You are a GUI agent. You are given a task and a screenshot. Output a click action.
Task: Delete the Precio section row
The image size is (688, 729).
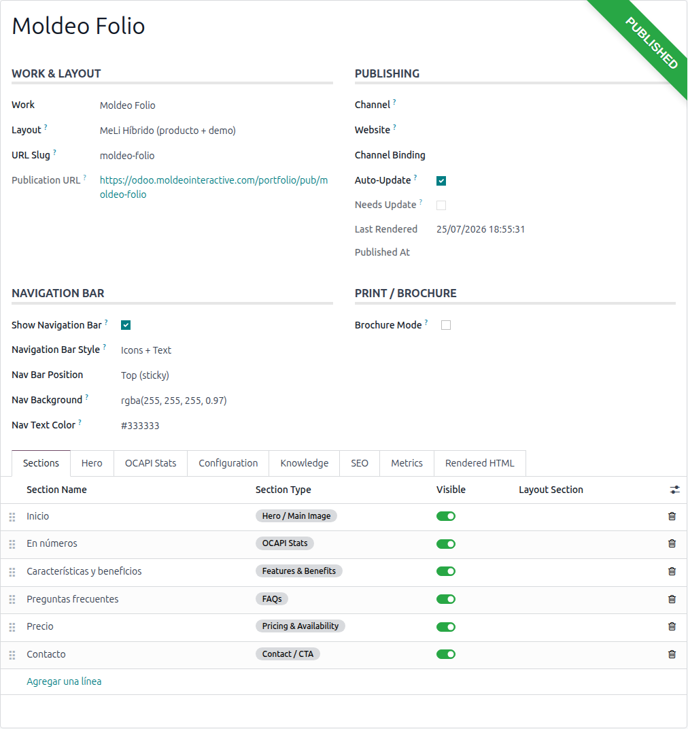coord(672,626)
